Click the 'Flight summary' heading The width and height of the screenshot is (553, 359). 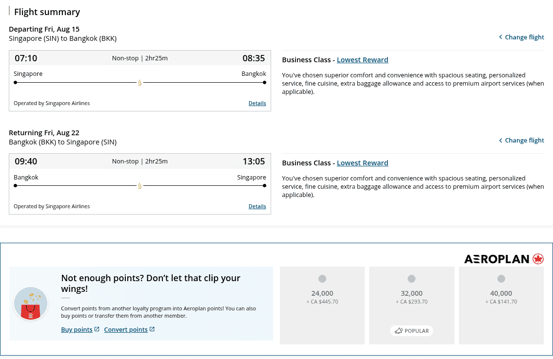point(47,12)
